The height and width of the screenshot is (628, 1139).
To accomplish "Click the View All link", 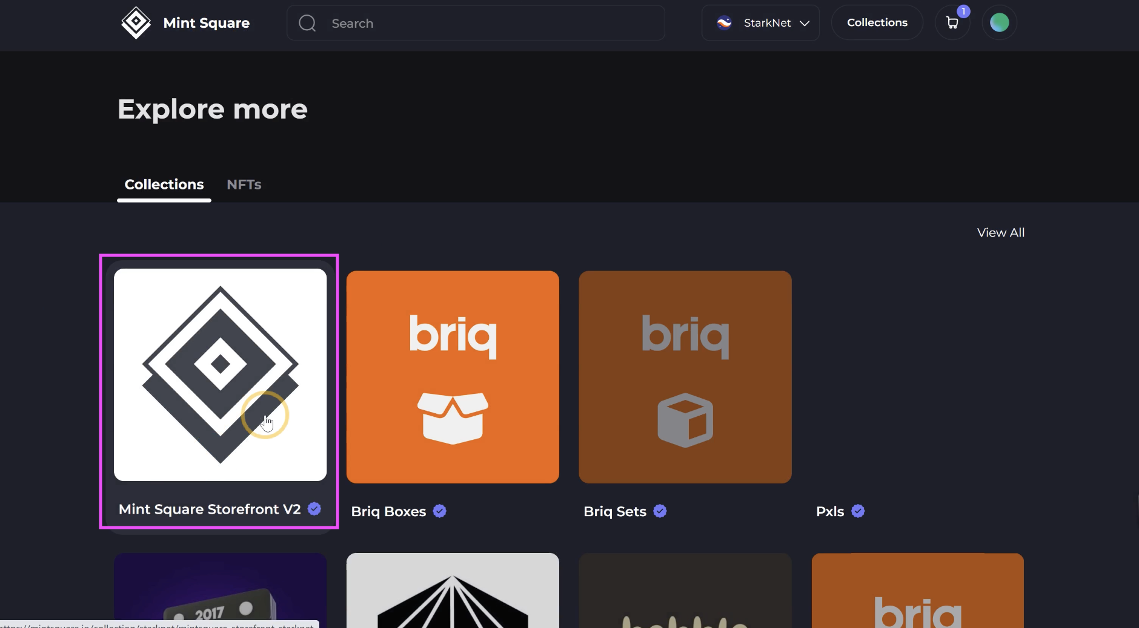I will [1000, 232].
